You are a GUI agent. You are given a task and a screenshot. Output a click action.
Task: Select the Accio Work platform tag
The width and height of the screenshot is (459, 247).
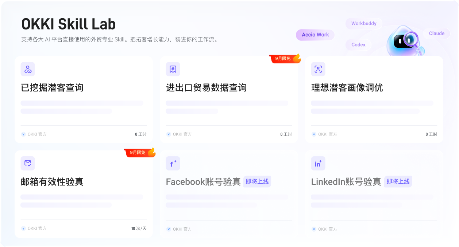pyautogui.click(x=315, y=35)
